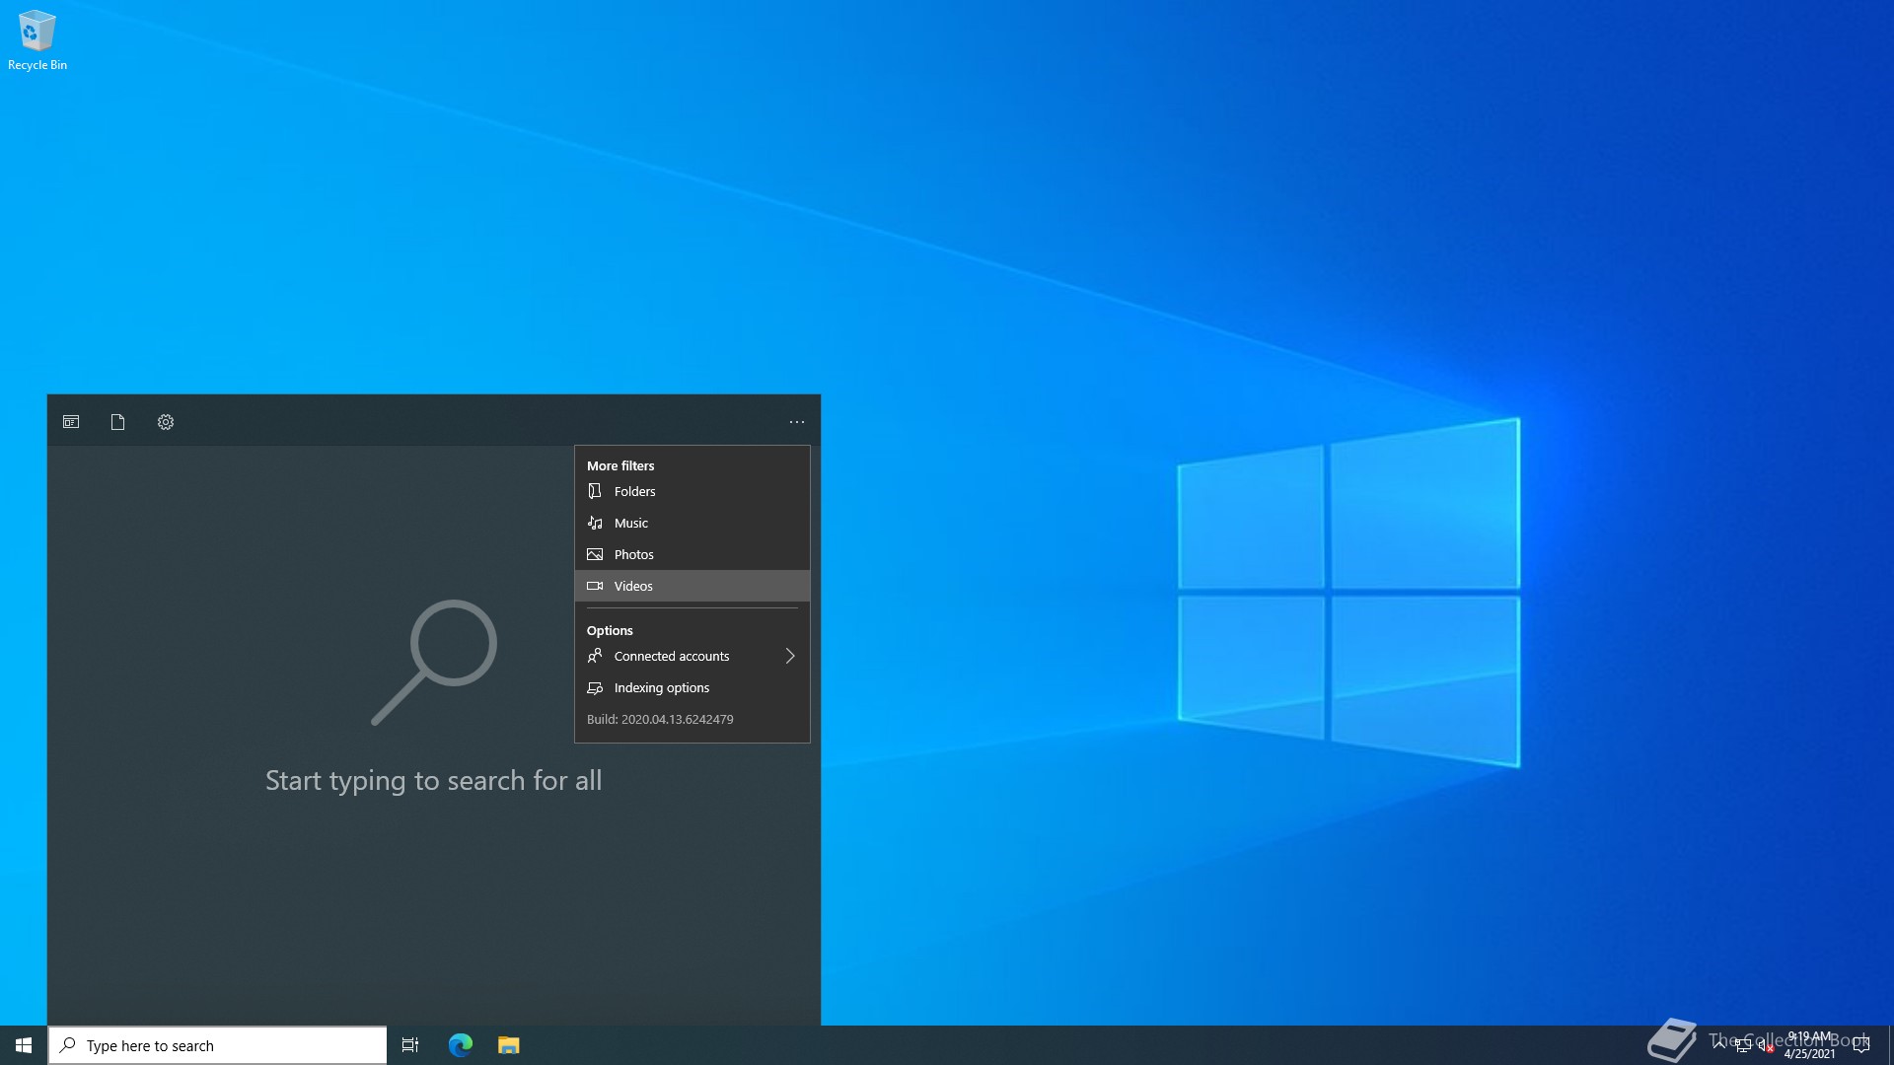The height and width of the screenshot is (1065, 1894).
Task: Open the muted volume tray icon
Action: [1766, 1045]
